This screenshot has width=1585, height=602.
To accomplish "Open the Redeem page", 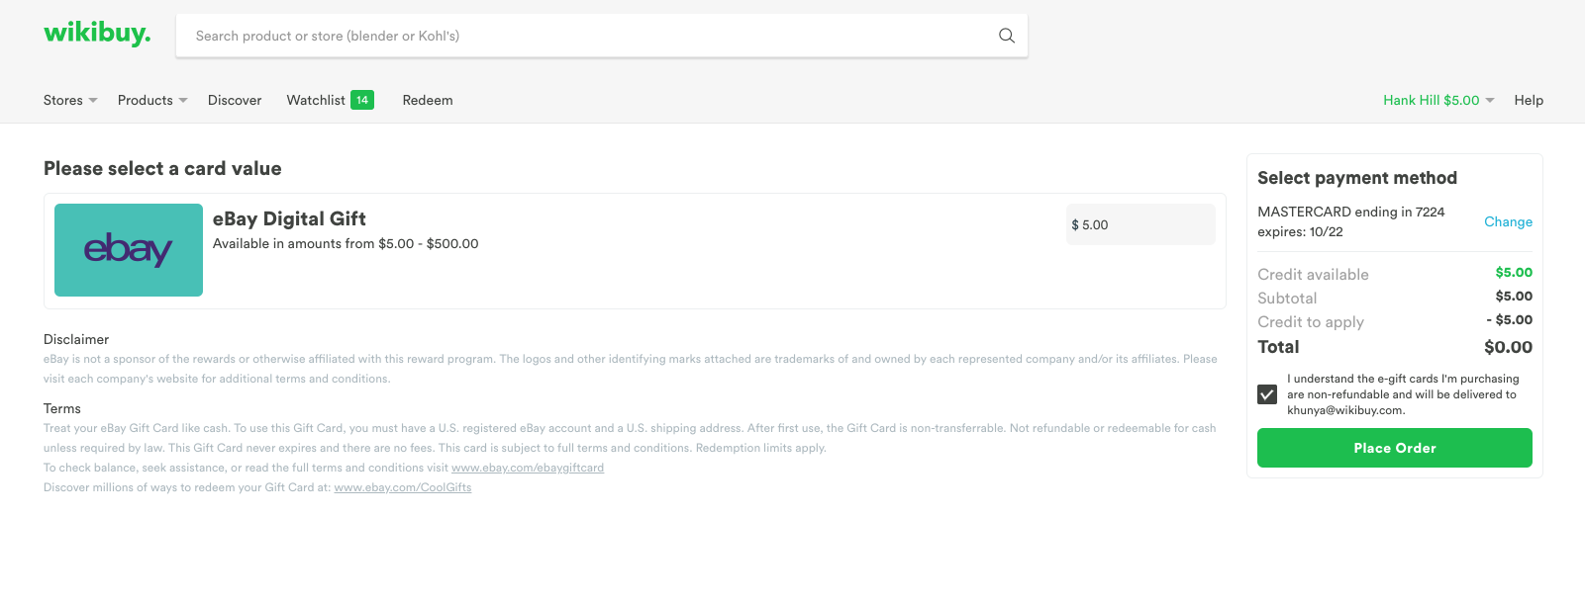I will [x=428, y=100].
